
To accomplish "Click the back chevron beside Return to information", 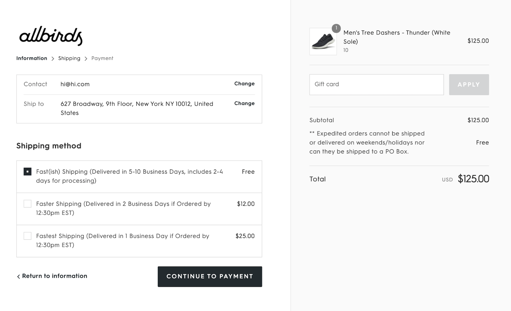I will coord(18,277).
